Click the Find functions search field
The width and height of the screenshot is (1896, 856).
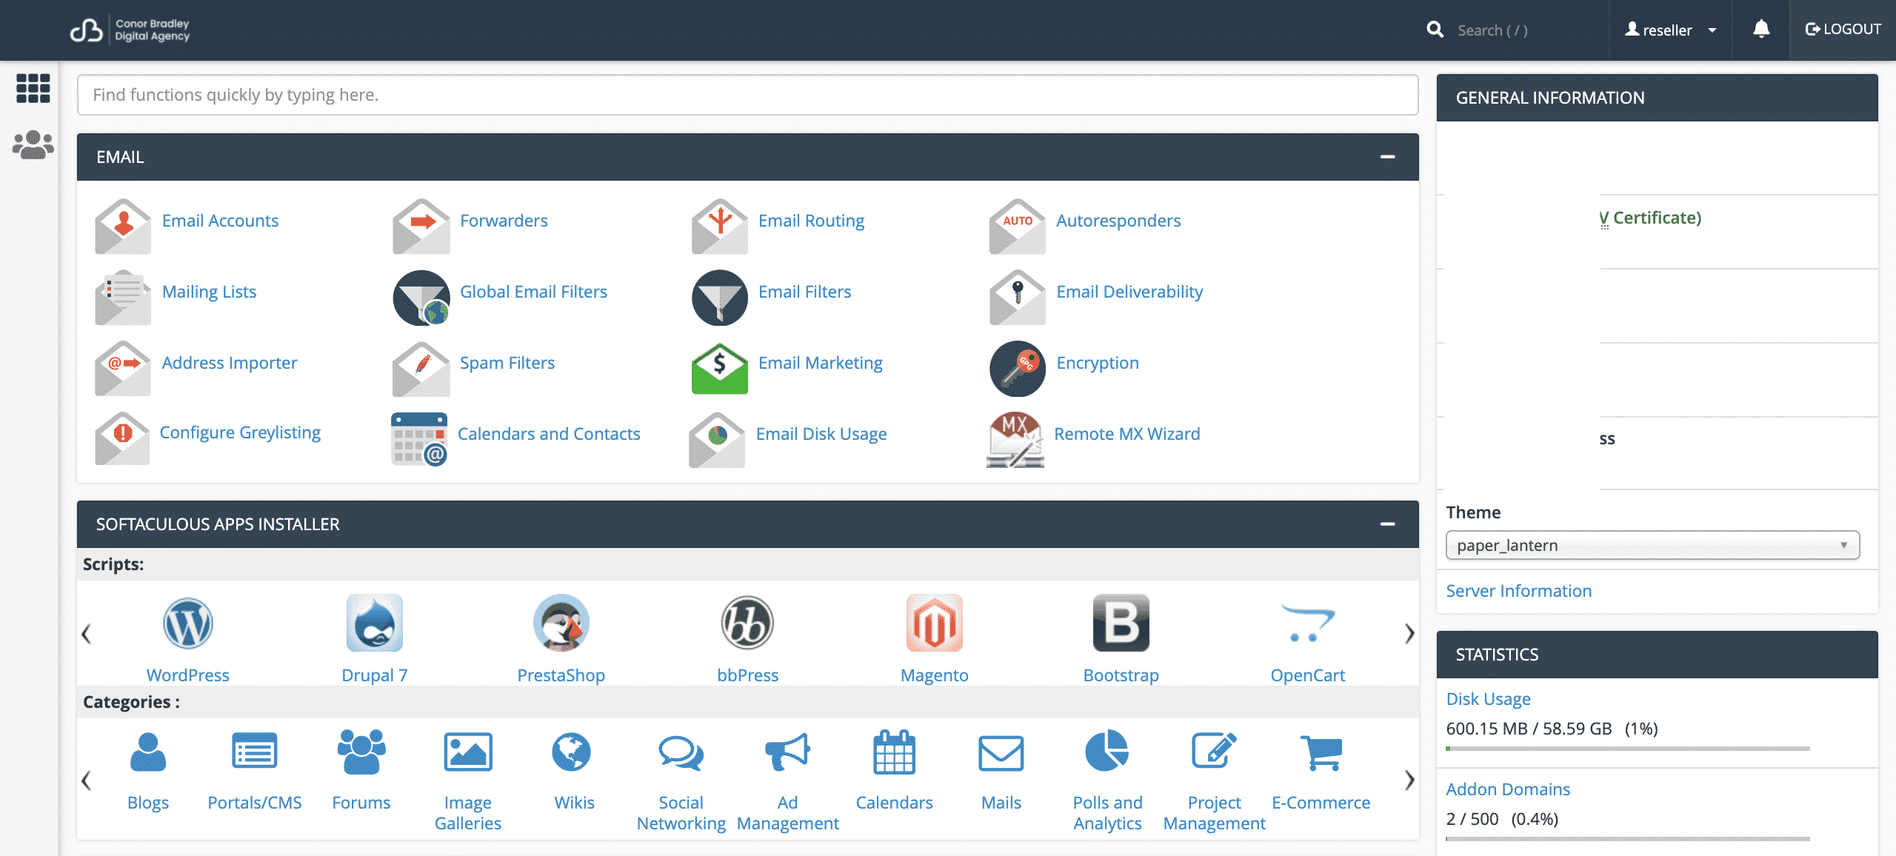[747, 95]
